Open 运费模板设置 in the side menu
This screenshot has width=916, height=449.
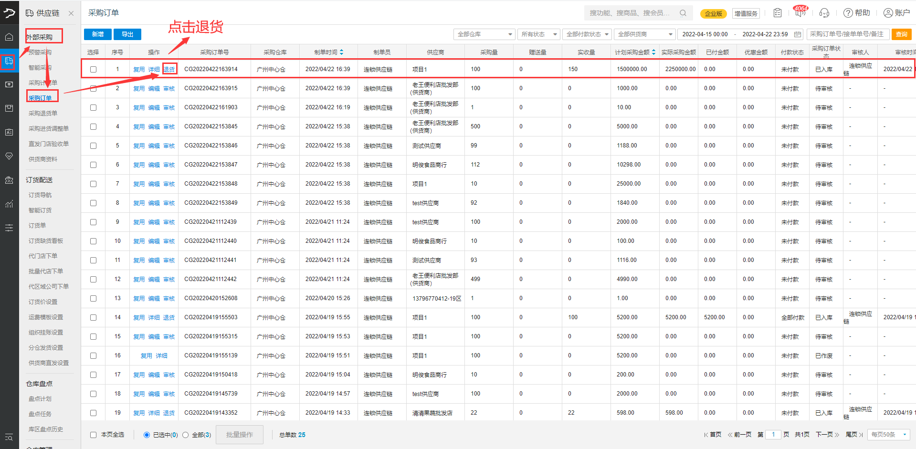point(46,317)
